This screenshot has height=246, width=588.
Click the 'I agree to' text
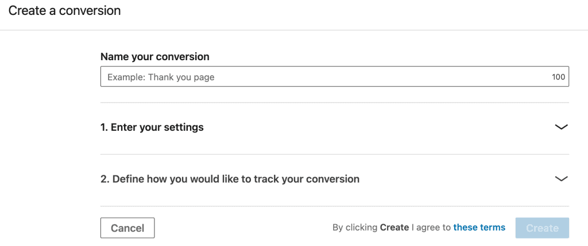pos(431,228)
